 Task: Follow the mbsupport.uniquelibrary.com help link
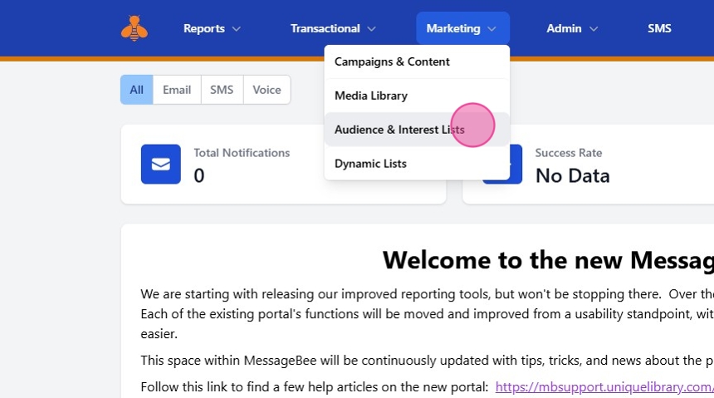604,386
